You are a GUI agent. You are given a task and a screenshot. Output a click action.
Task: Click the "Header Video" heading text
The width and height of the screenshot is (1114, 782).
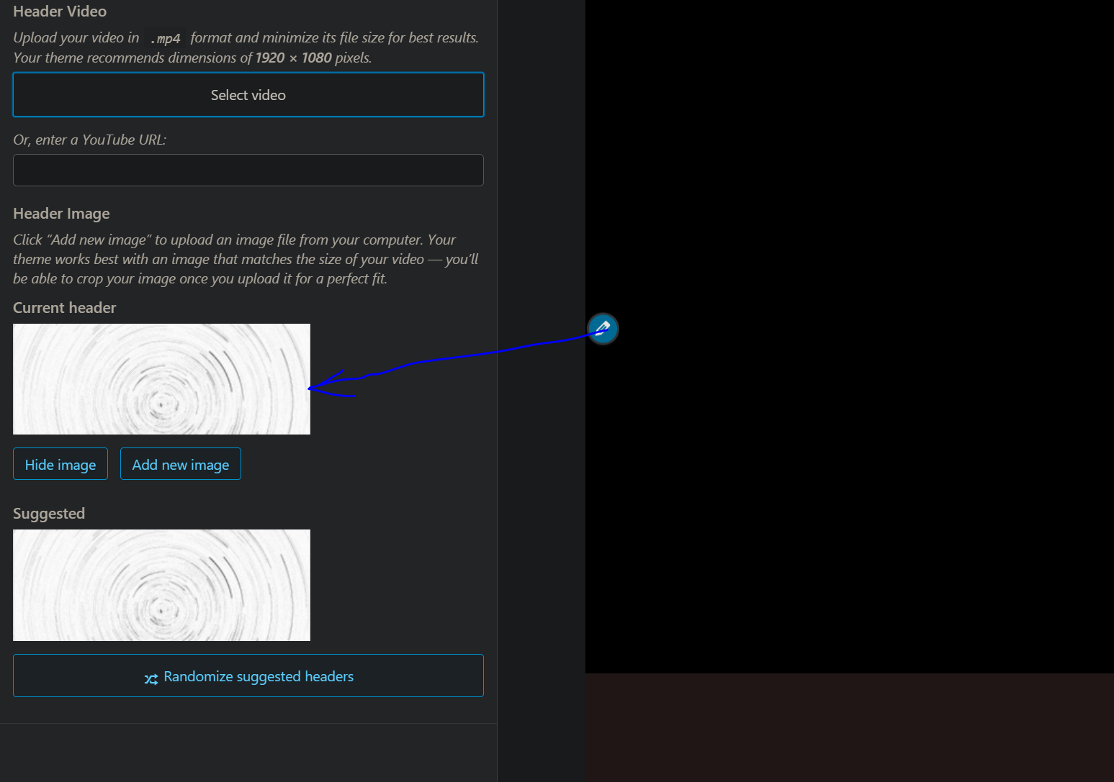(x=60, y=12)
